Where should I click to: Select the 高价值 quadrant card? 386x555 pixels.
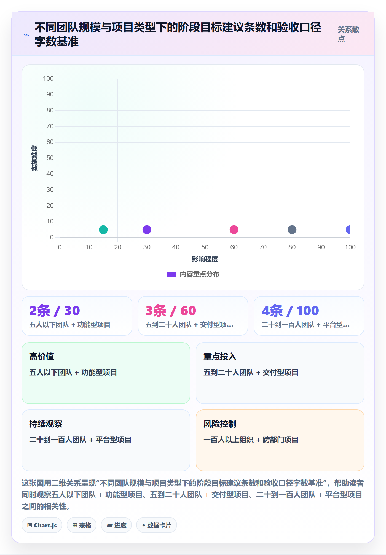tap(106, 373)
